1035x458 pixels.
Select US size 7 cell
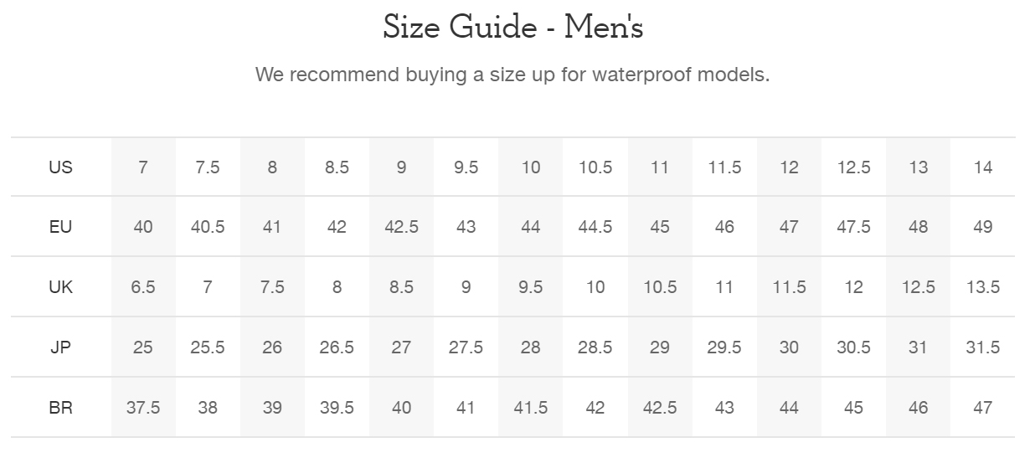143,167
